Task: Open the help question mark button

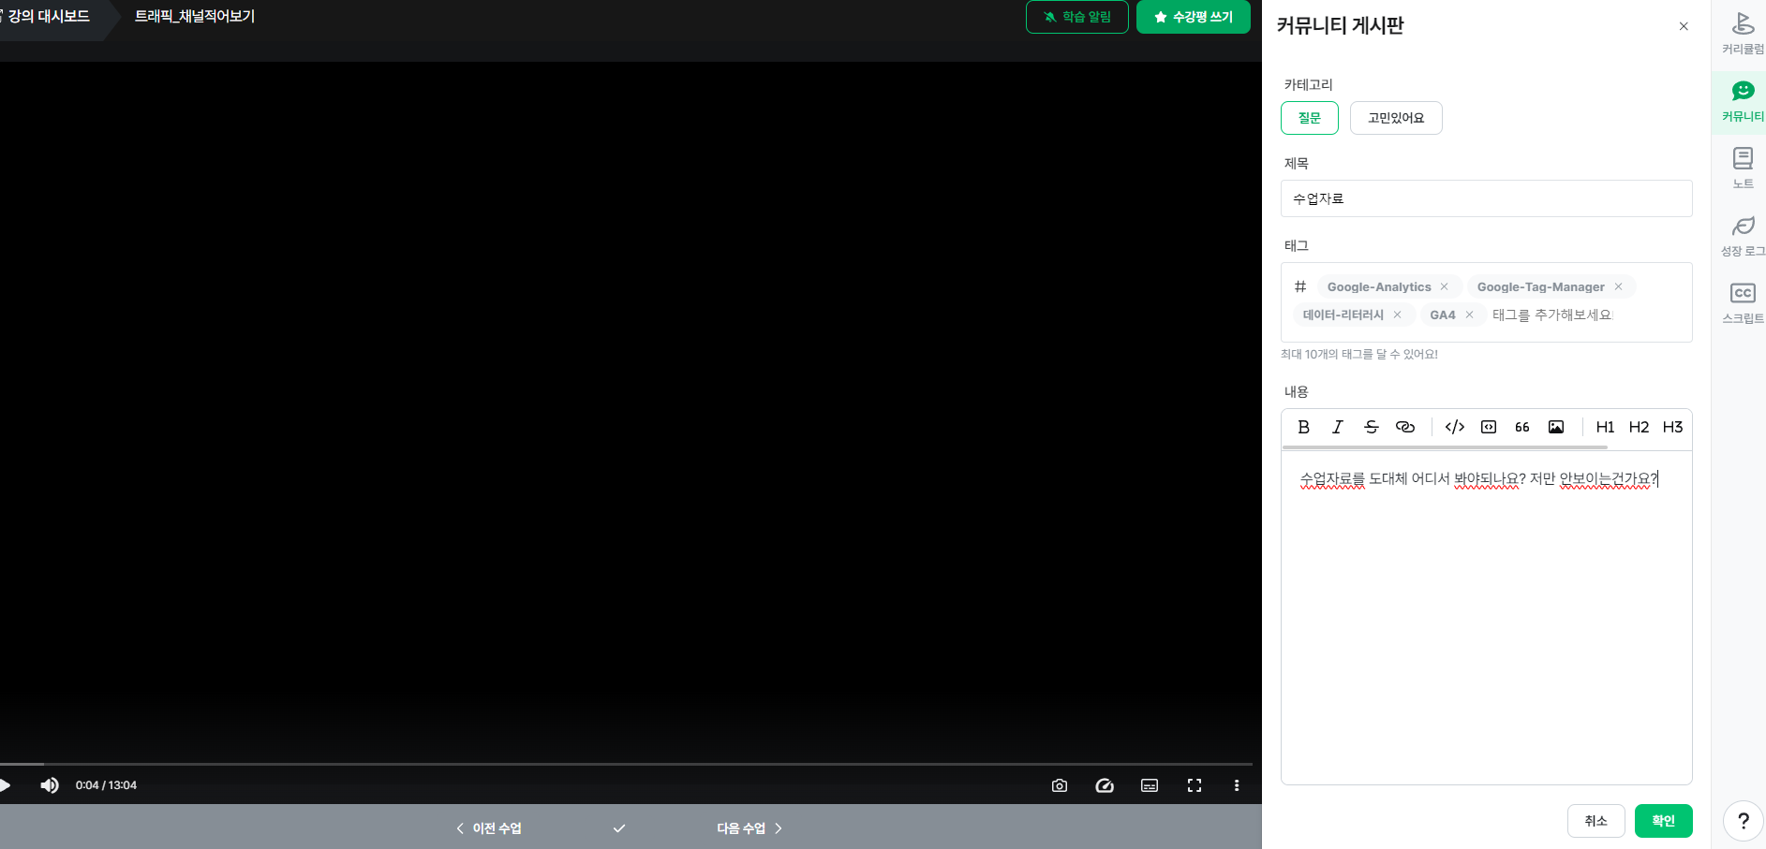Action: pyautogui.click(x=1743, y=821)
